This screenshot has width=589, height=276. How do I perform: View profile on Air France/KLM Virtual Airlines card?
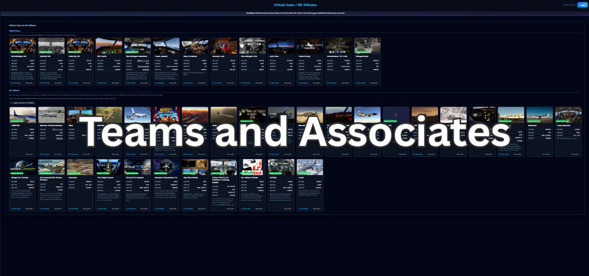pos(58,209)
